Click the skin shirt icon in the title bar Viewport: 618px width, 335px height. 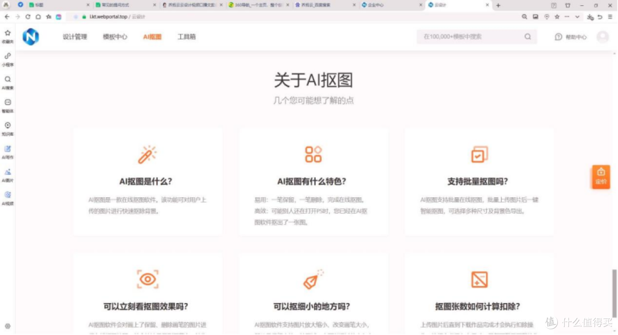[x=568, y=5]
